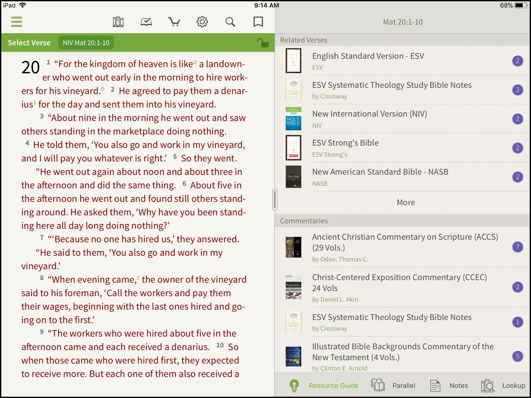Tap the Select Verse label
Viewport: 531px width, 398px height.
(x=29, y=43)
